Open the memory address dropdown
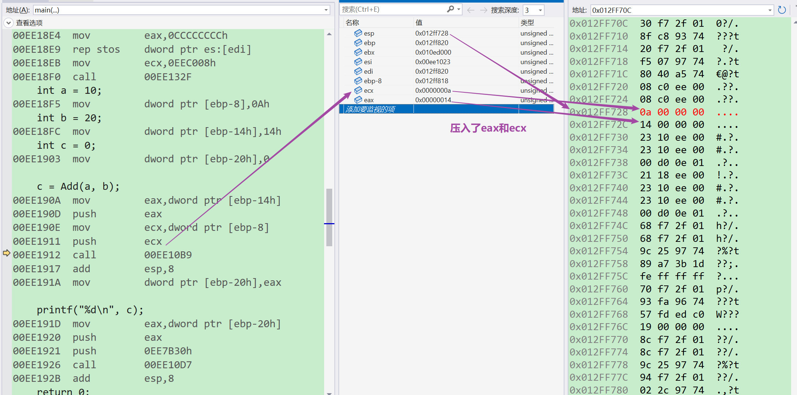 pyautogui.click(x=770, y=10)
